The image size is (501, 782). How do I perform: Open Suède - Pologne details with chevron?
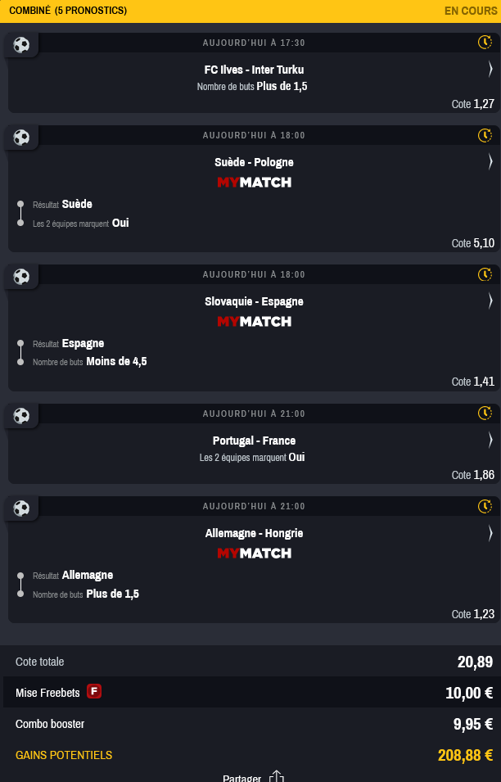(x=490, y=161)
